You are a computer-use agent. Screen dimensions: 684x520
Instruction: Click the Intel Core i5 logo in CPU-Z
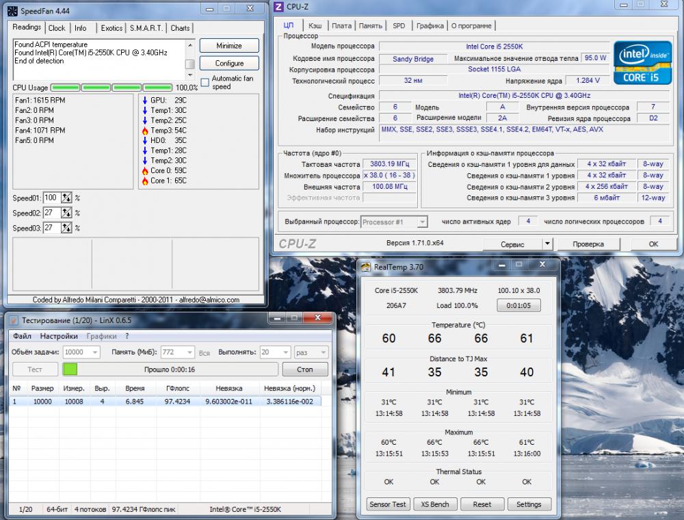coord(642,63)
